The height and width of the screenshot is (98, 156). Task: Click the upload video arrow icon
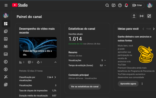pos(134,16)
